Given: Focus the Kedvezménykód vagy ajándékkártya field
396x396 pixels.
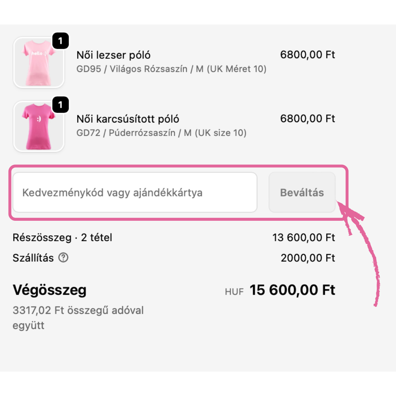Looking at the screenshot, I should tap(135, 192).
